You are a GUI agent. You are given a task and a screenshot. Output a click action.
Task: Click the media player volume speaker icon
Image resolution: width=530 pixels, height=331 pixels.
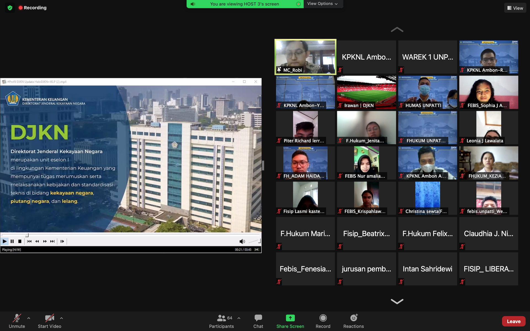(x=242, y=242)
